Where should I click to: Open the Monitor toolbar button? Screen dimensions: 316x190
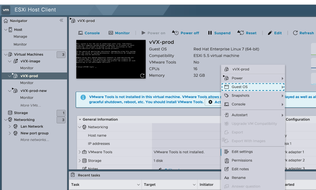(119, 33)
